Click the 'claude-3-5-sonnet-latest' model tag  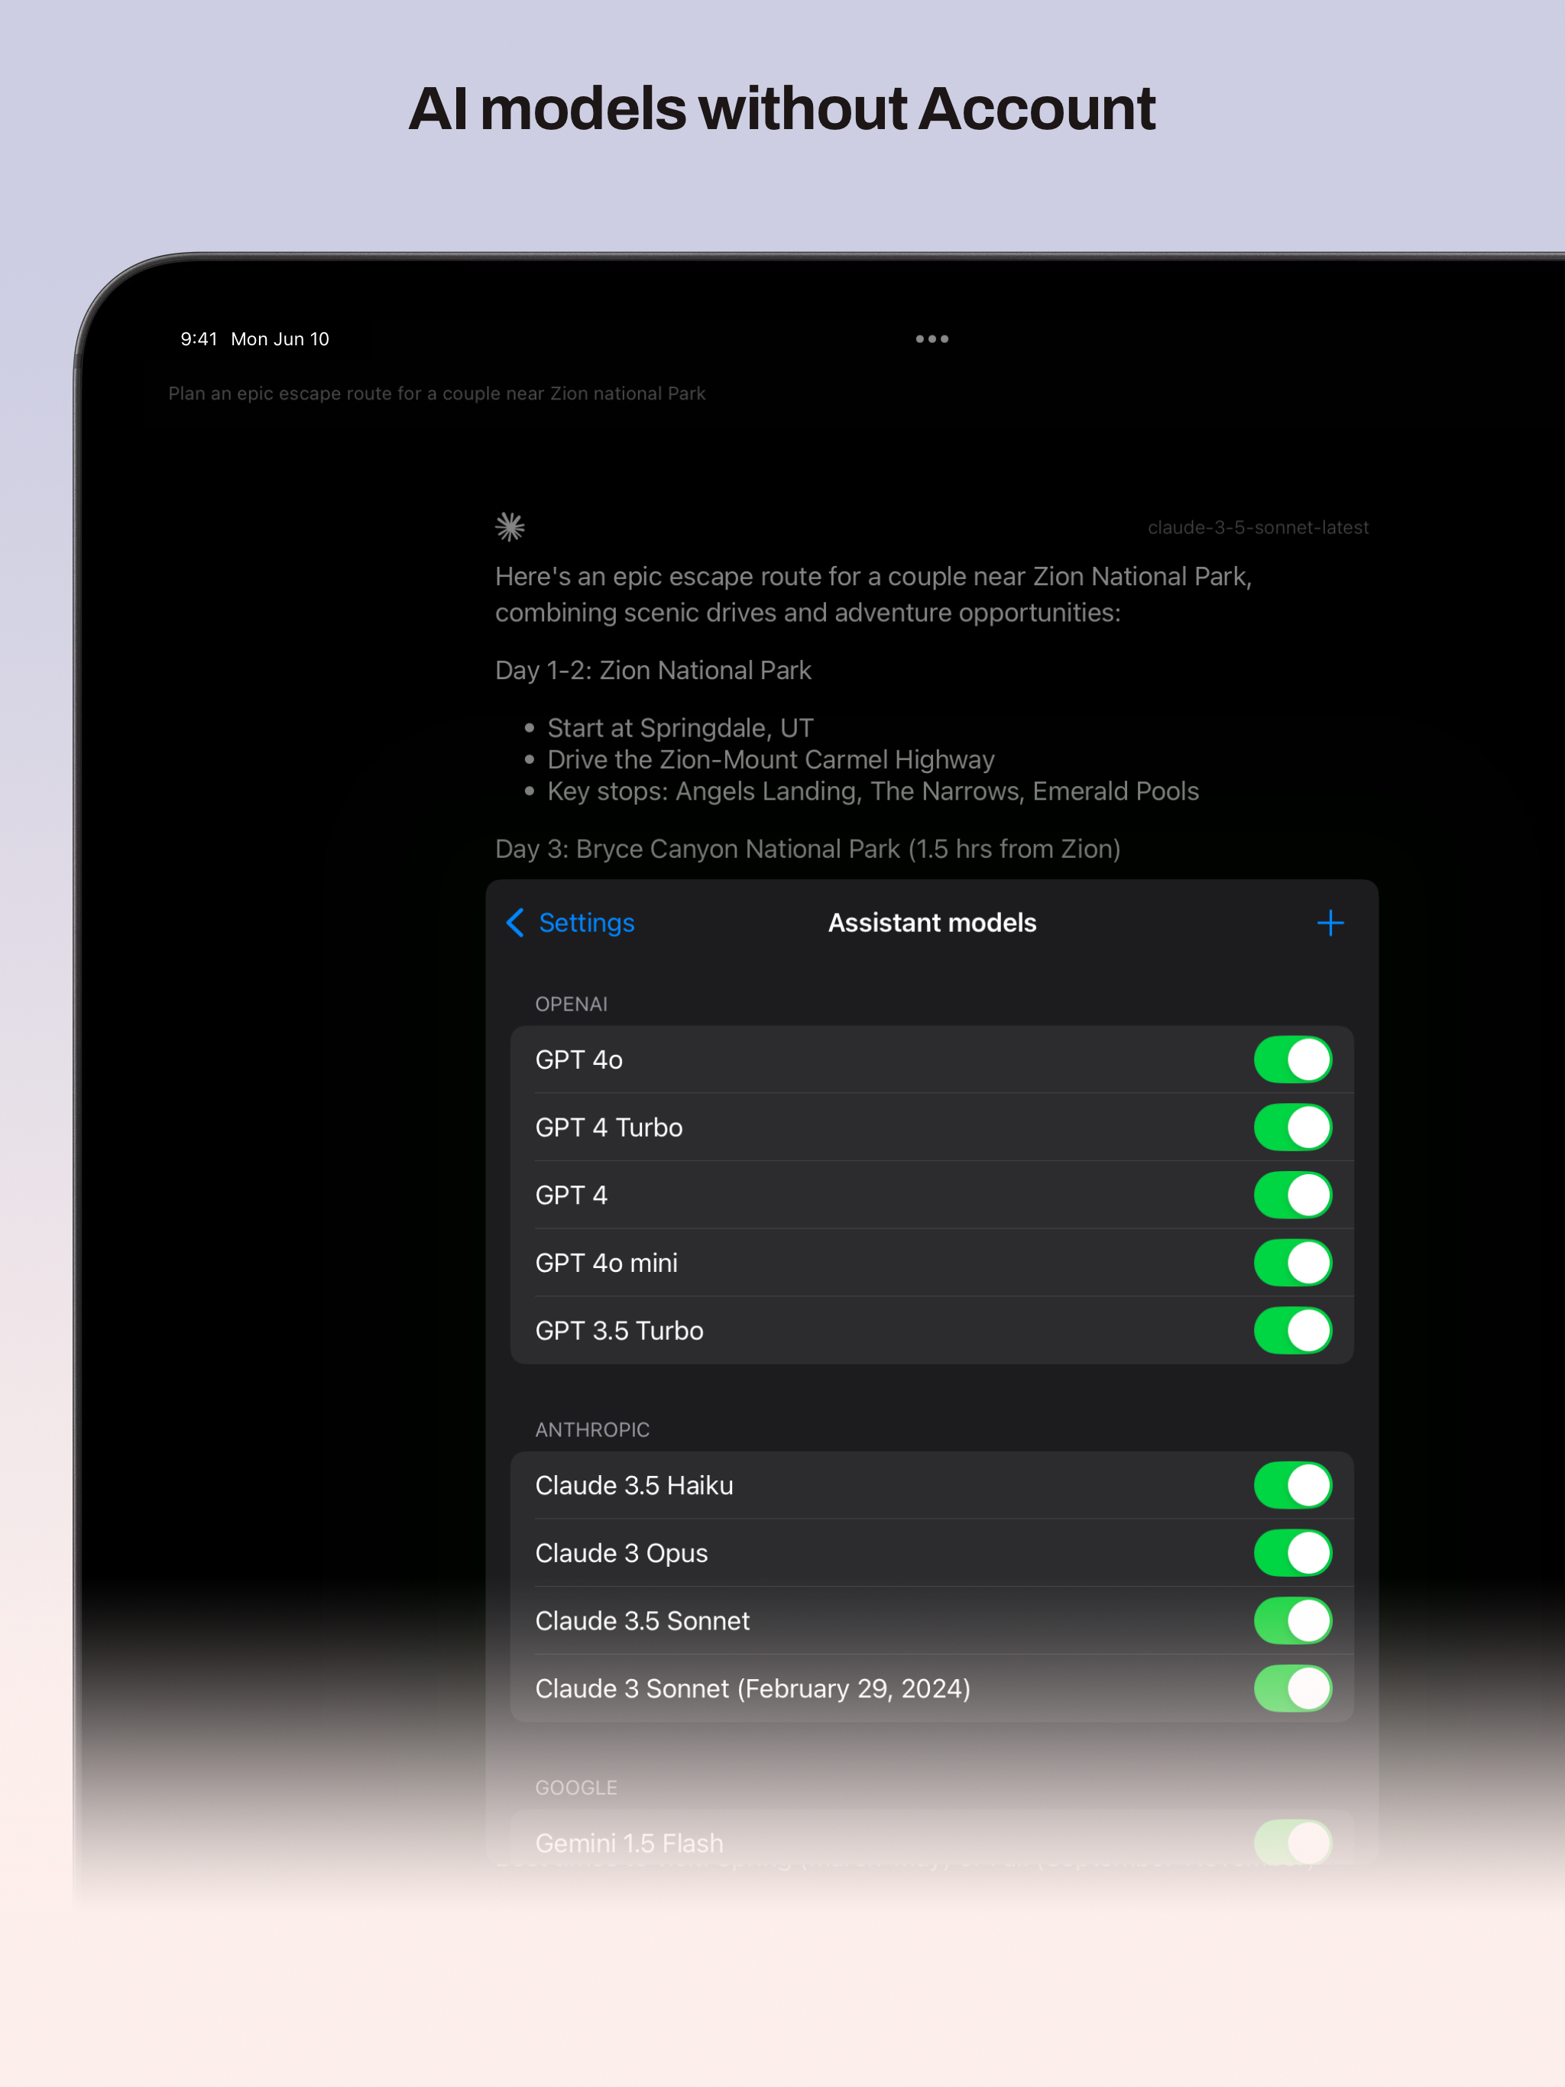coord(1257,527)
